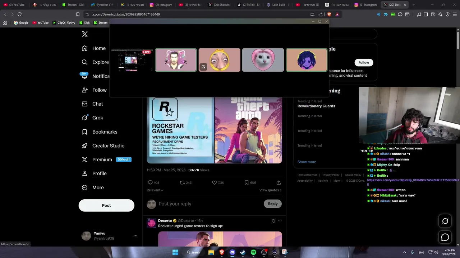Reload the page in browser toolbar
This screenshot has height=258, width=460.
pos(19,14)
